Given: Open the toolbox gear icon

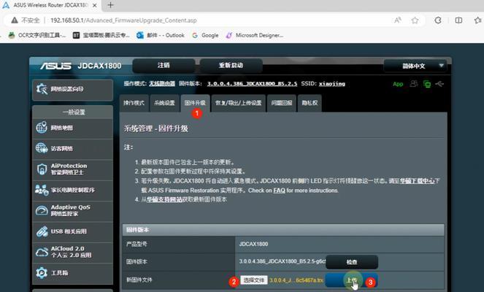Looking at the screenshot, I should click(42, 272).
